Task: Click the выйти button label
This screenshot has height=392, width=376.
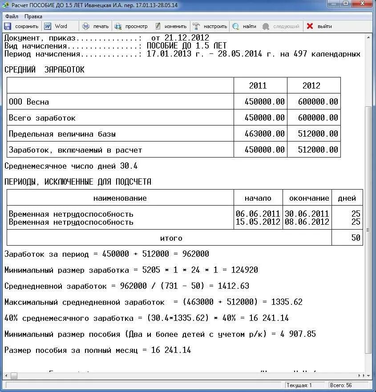Action: pos(325,26)
